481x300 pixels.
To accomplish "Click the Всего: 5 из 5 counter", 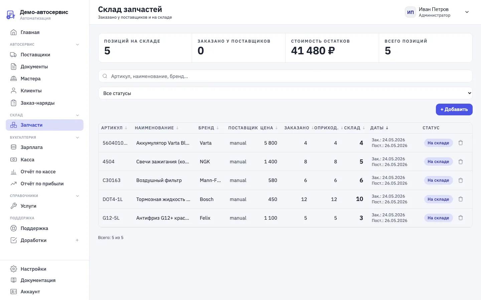I will [x=111, y=238].
